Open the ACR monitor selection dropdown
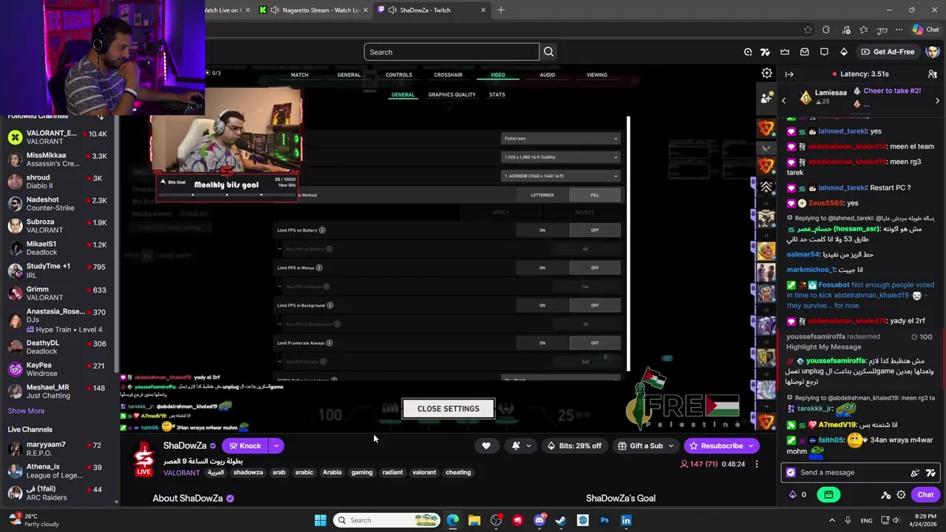This screenshot has height=532, width=946. coord(560,176)
